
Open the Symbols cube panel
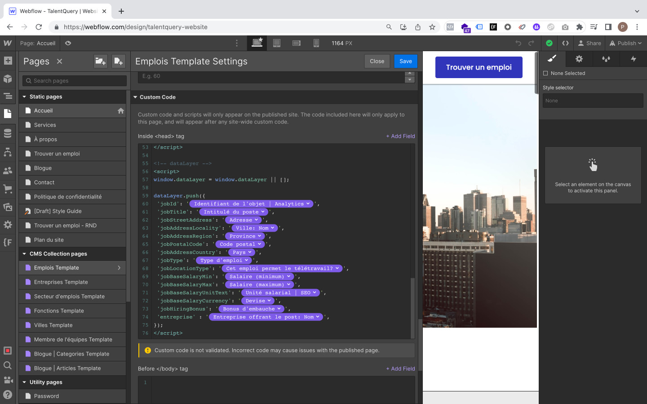[x=8, y=79]
